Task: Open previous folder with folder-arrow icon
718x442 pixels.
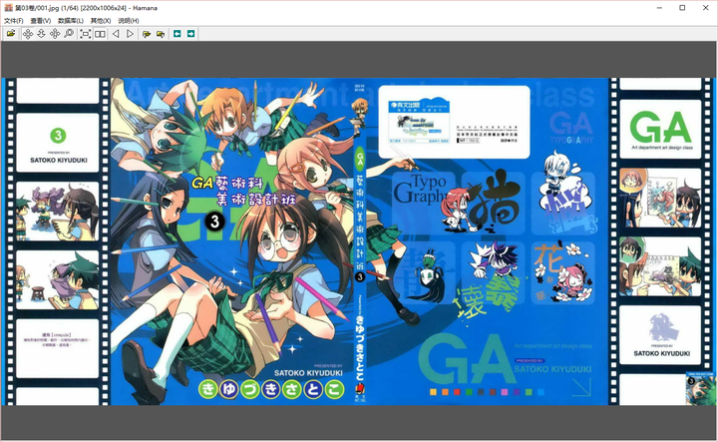Action: click(147, 34)
